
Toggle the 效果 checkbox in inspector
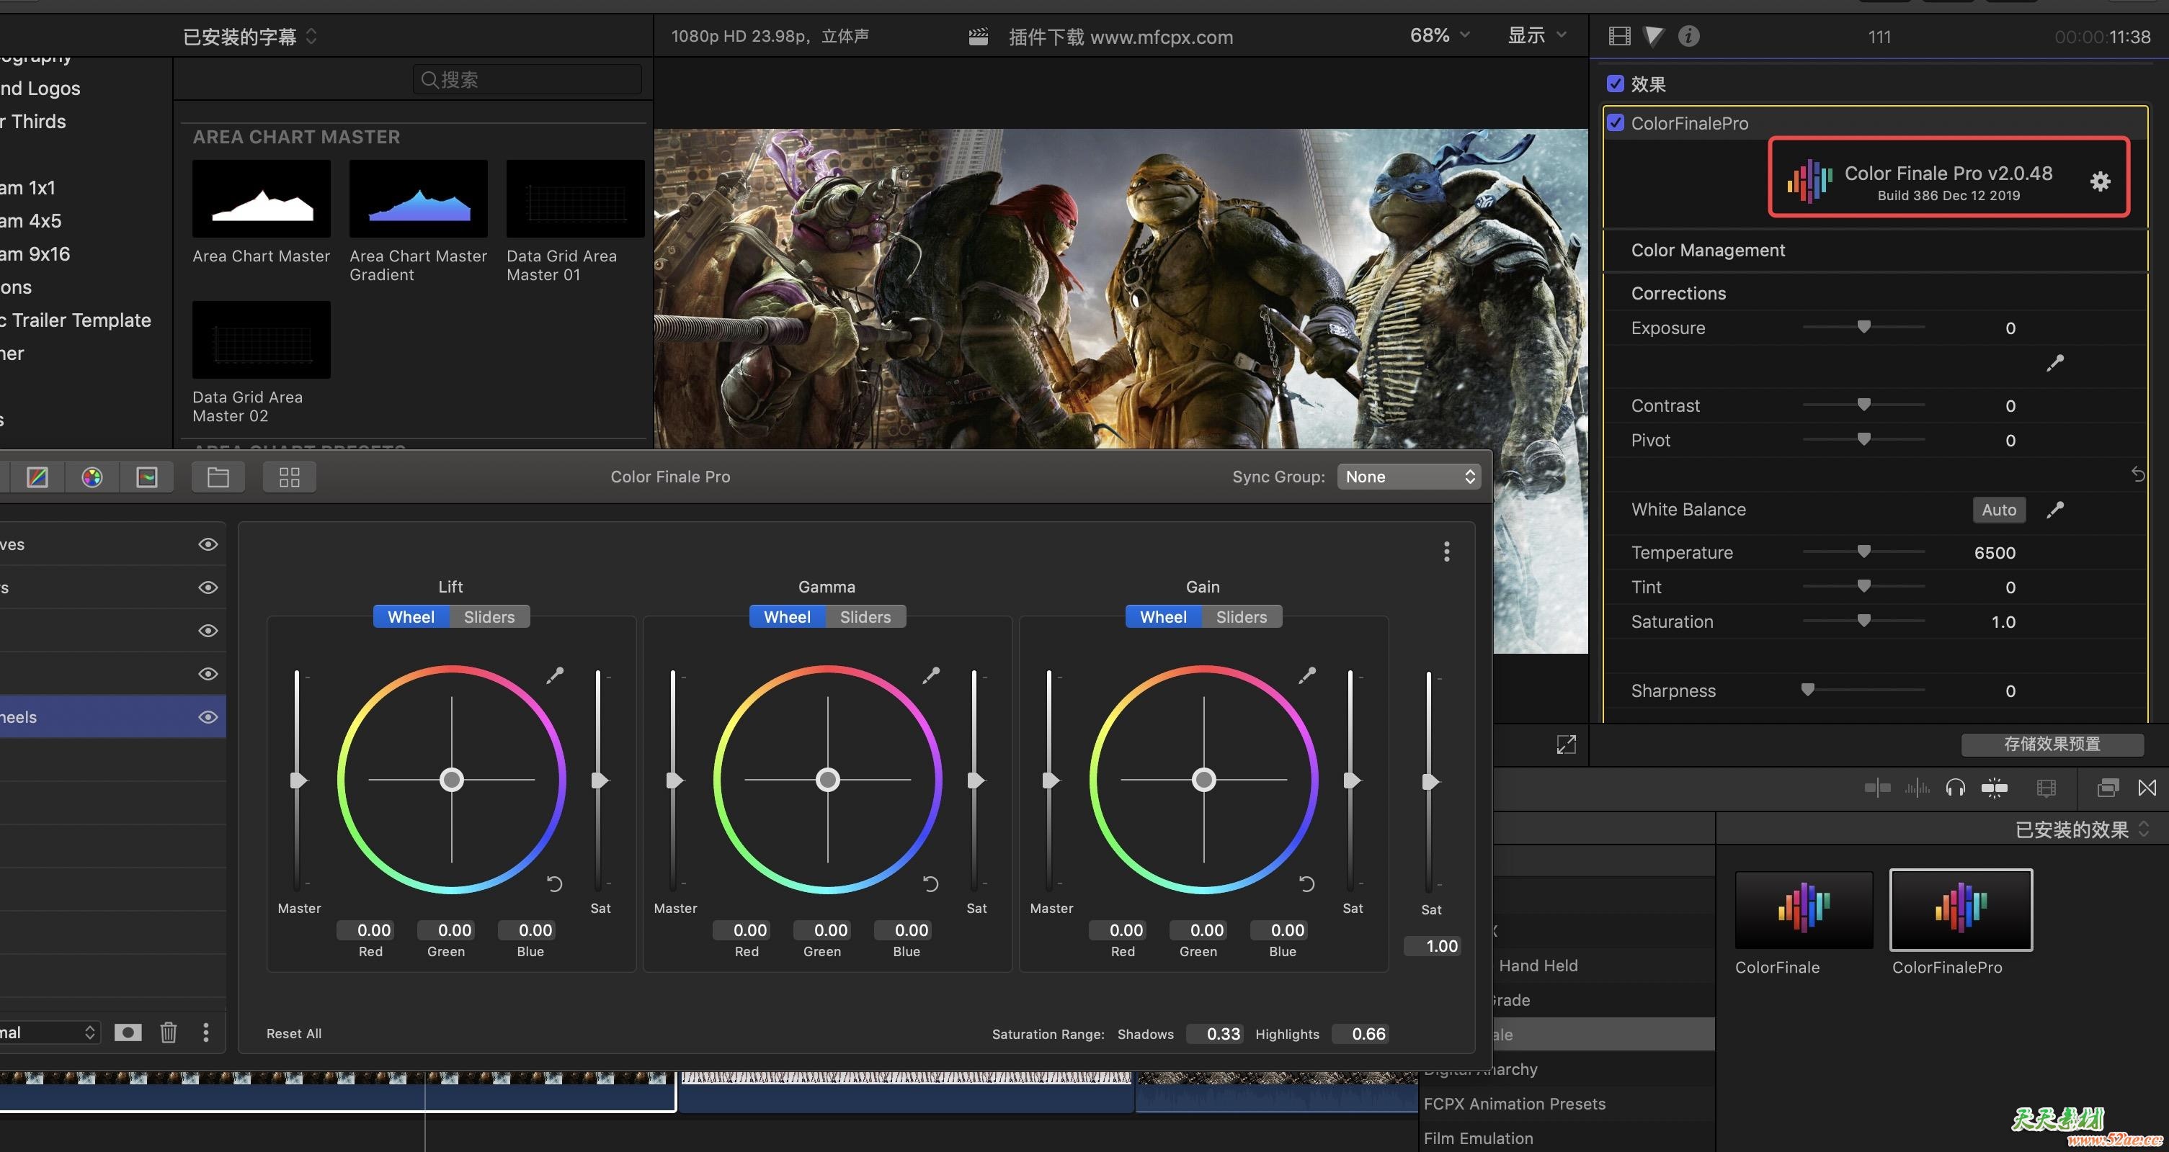pyautogui.click(x=1616, y=84)
